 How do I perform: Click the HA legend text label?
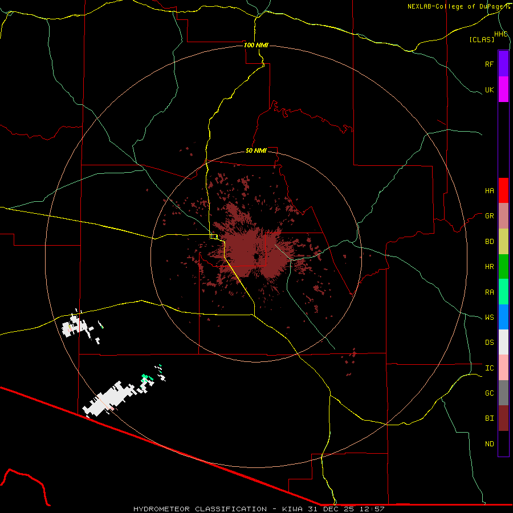point(489,190)
